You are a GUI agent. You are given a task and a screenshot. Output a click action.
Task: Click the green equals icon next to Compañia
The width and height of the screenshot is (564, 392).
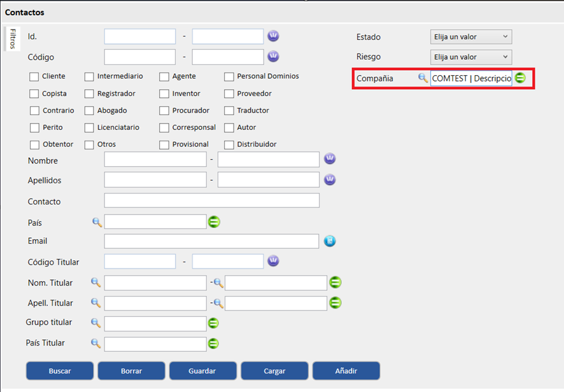[521, 78]
